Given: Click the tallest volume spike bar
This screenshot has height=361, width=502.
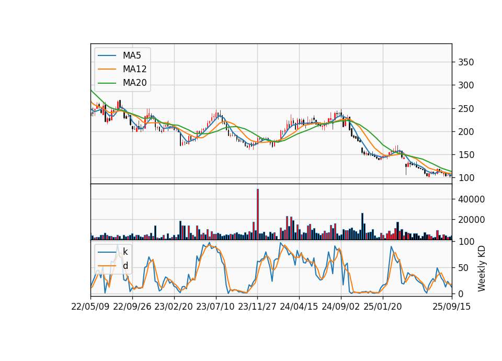Looking at the screenshot, I should point(258,215).
